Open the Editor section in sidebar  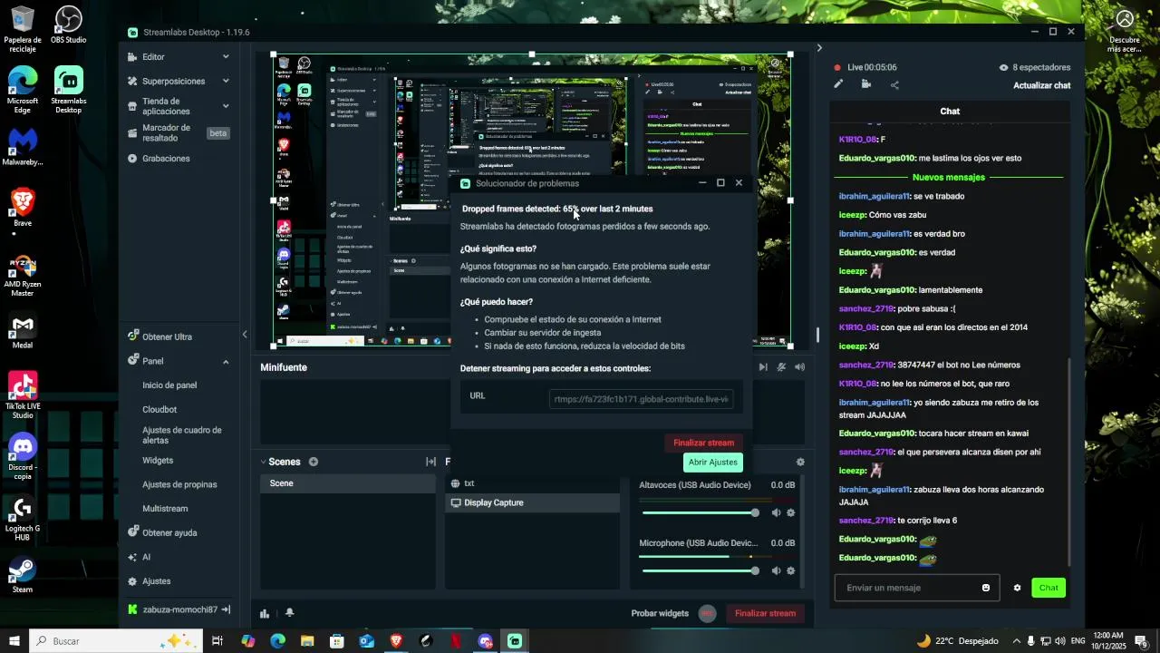click(x=153, y=56)
